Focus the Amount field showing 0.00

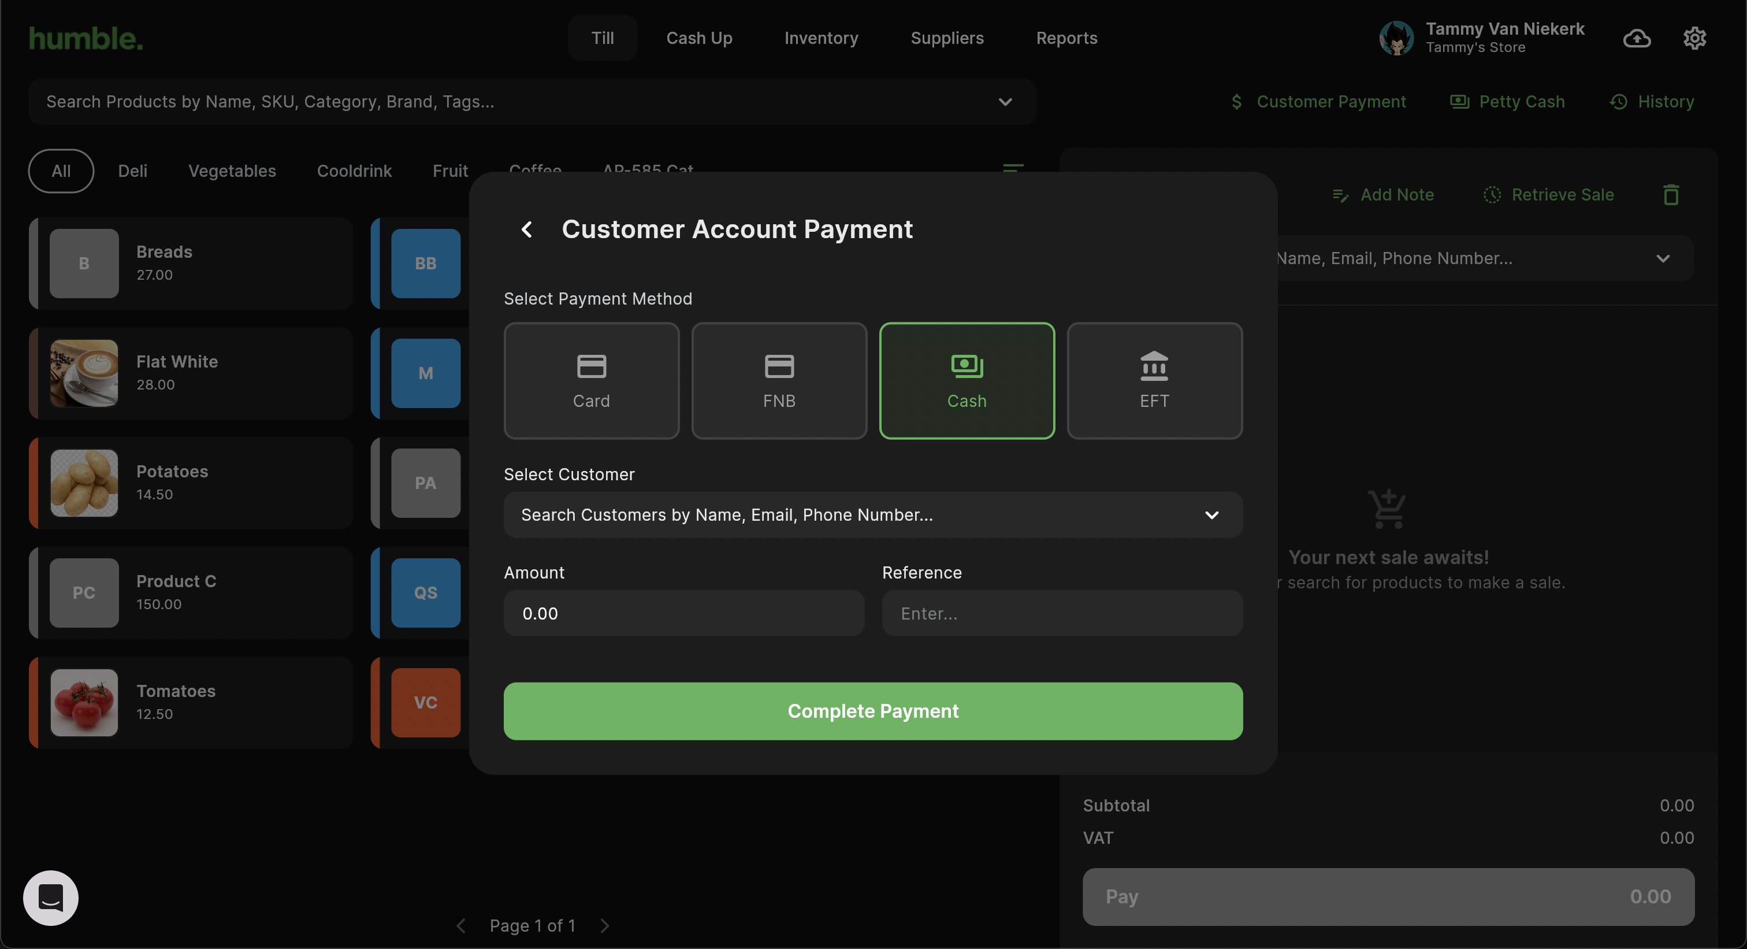pos(683,613)
